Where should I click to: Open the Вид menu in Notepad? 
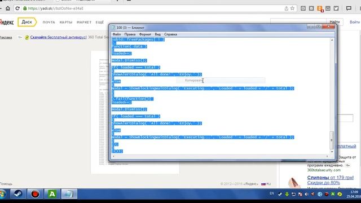click(x=158, y=34)
